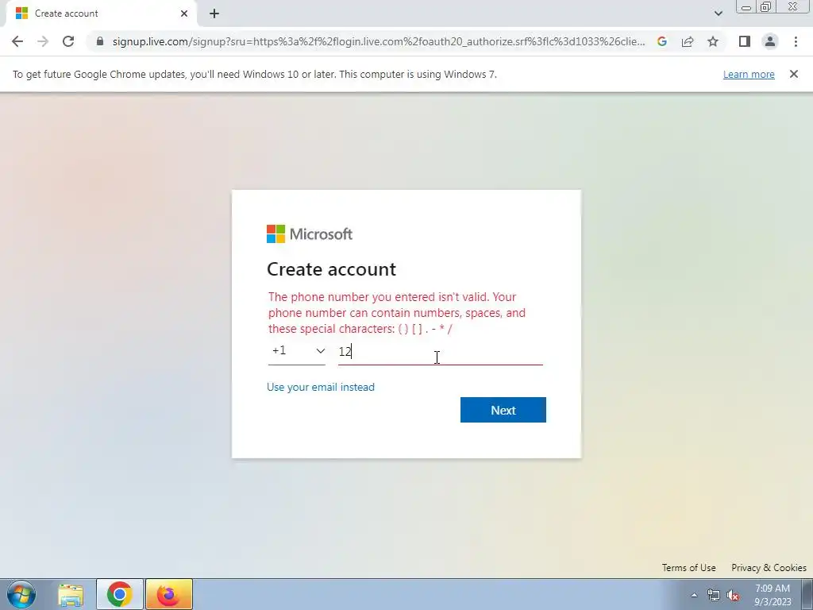The width and height of the screenshot is (813, 610).
Task: Open the Chrome side panel icon
Action: [745, 41]
